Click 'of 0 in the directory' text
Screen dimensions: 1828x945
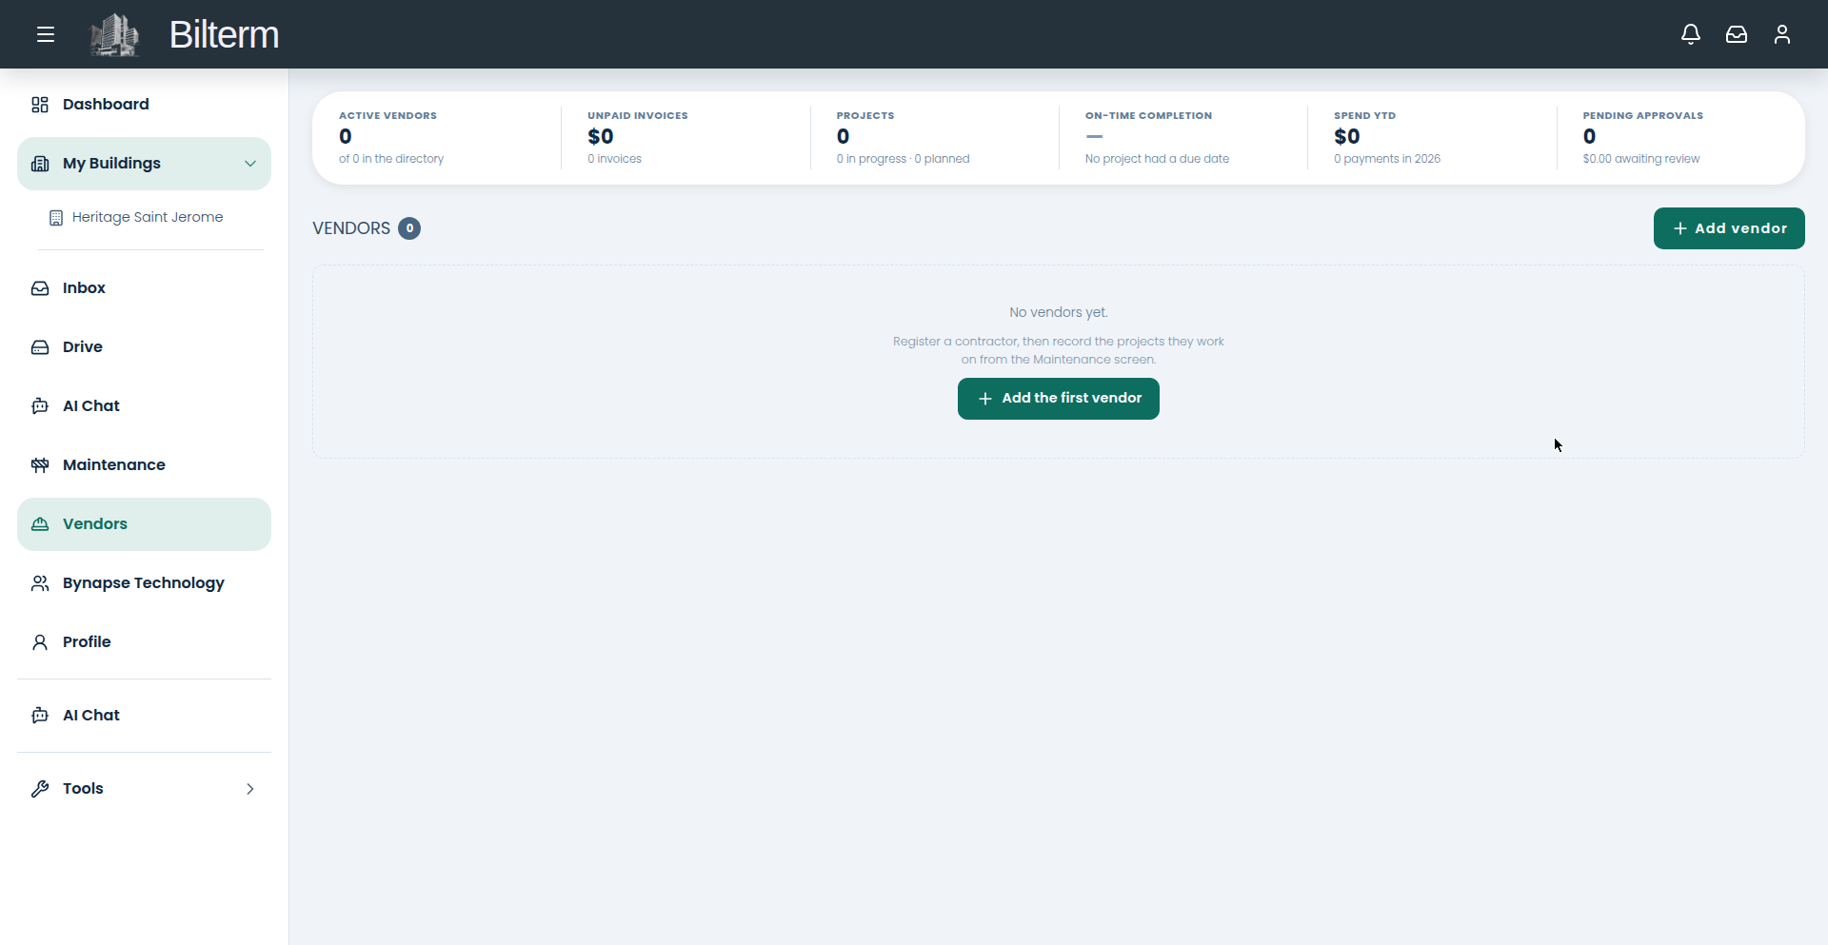point(391,159)
